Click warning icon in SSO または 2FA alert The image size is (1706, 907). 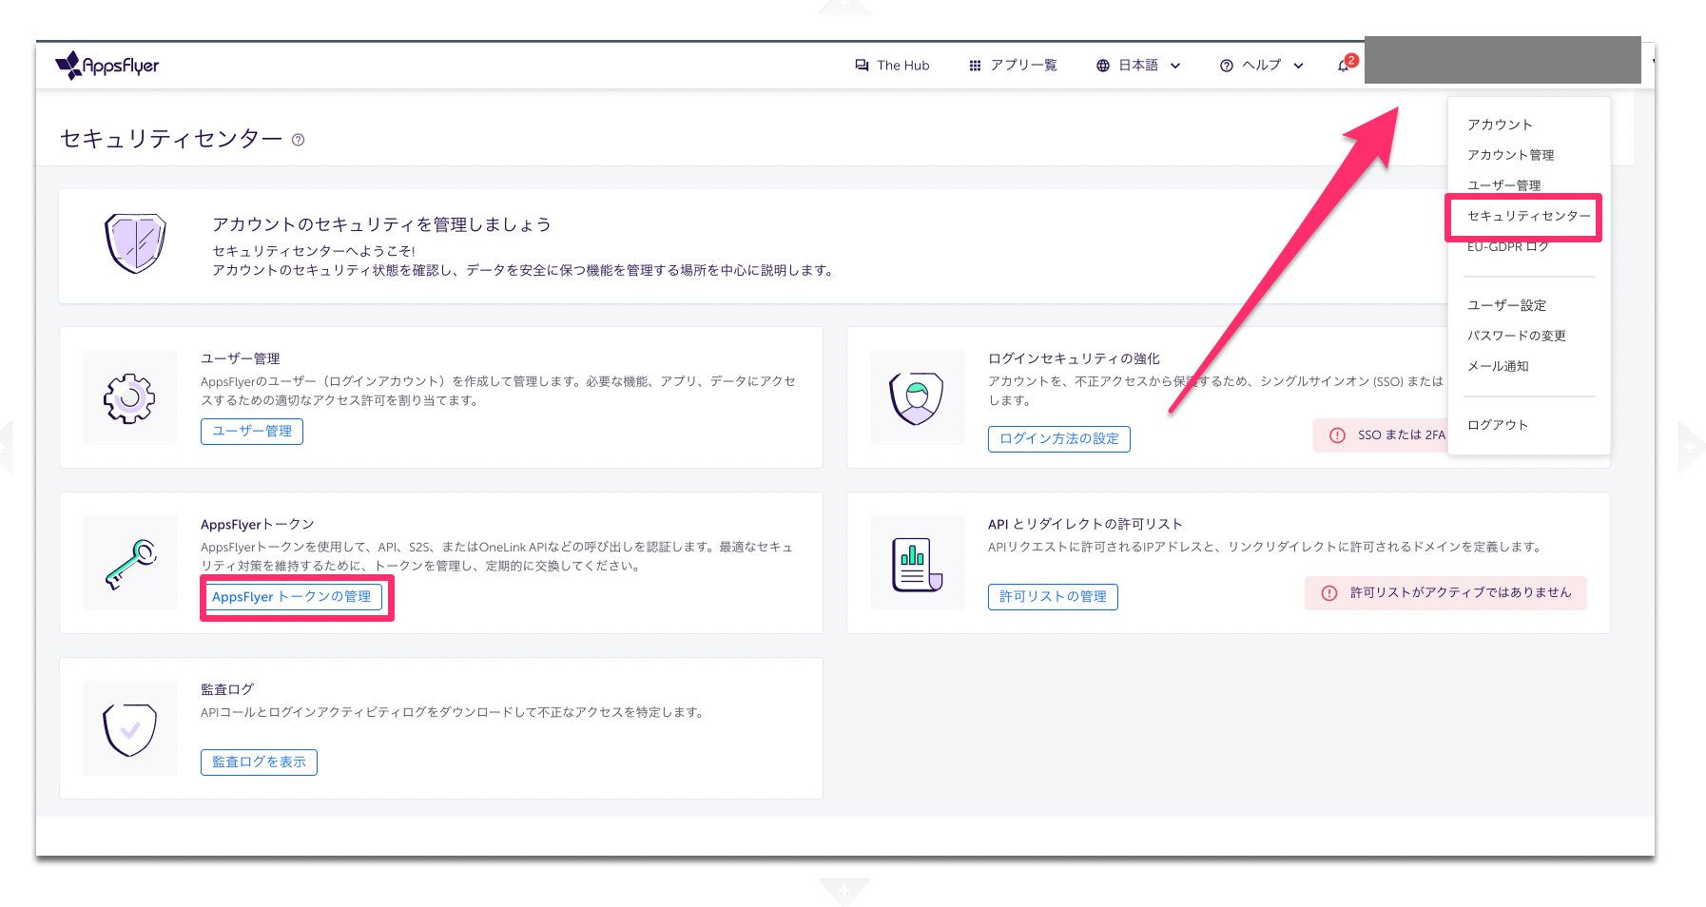click(1337, 435)
